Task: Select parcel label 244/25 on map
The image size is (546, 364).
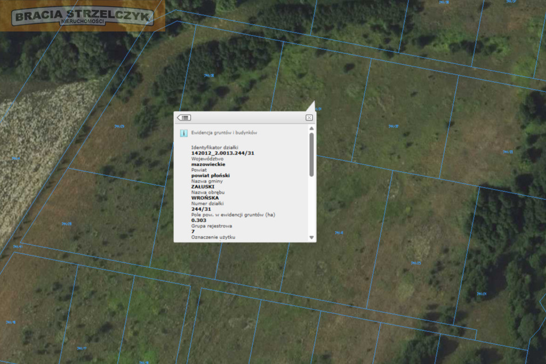Action: 416,263
